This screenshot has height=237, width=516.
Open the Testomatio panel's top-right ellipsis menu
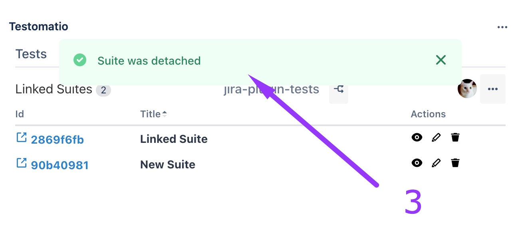click(502, 27)
